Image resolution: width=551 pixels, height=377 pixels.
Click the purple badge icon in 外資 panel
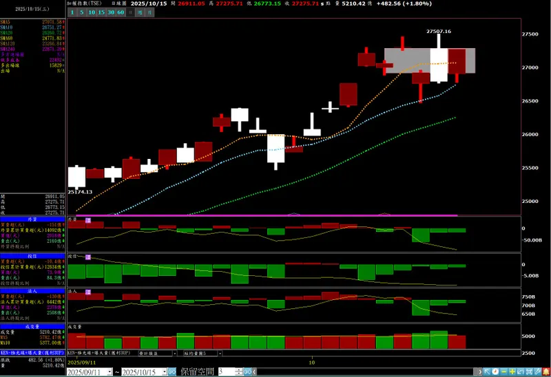[88, 220]
